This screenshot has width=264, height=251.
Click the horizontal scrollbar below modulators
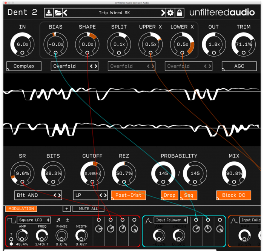click(110, 250)
